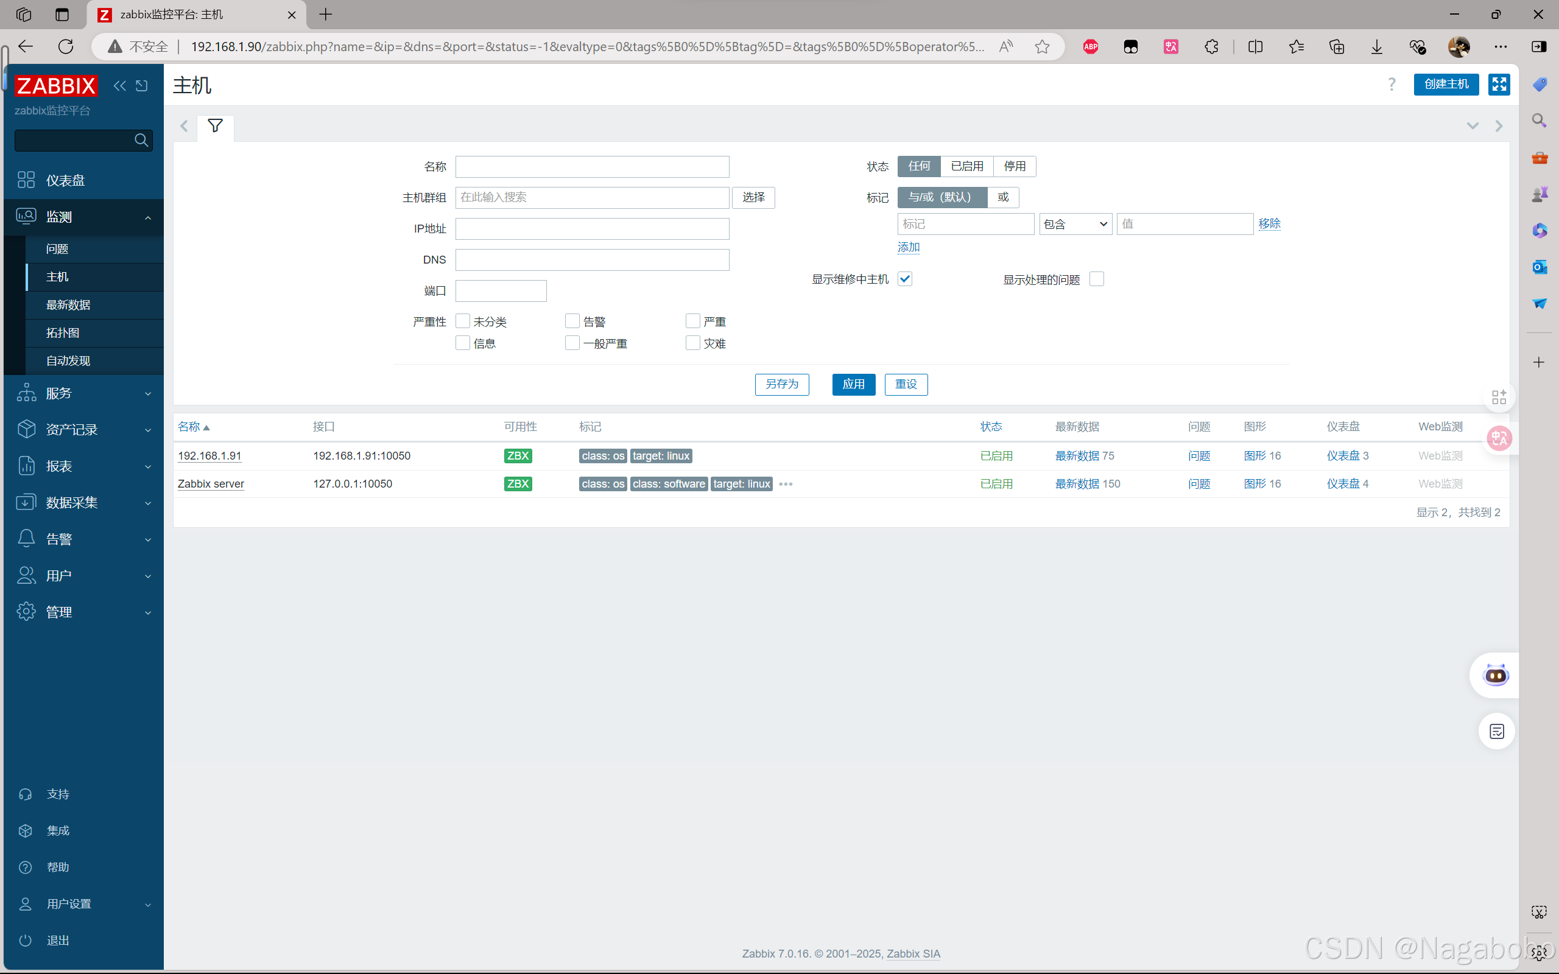Screen dimensions: 1559x974
Task: Go to 拓扑图 menu item
Action: coord(63,333)
